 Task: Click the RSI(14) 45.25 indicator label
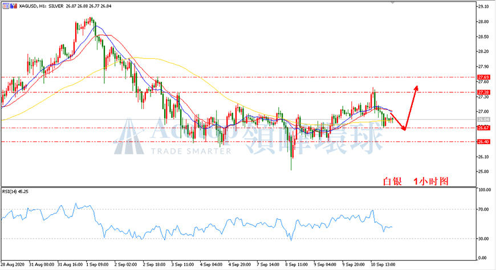(15, 191)
